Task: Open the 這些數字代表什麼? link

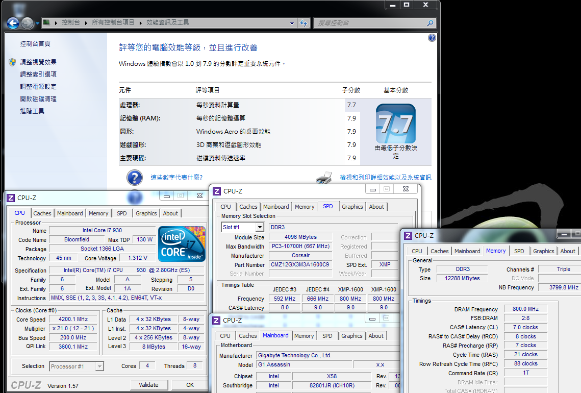Action: (x=176, y=178)
